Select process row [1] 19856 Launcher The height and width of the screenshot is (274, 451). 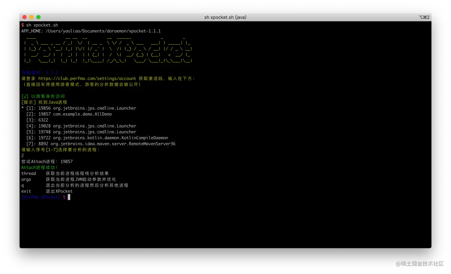(79, 108)
